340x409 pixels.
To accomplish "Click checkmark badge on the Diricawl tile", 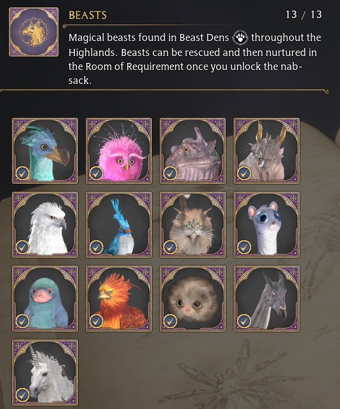I will (22, 173).
